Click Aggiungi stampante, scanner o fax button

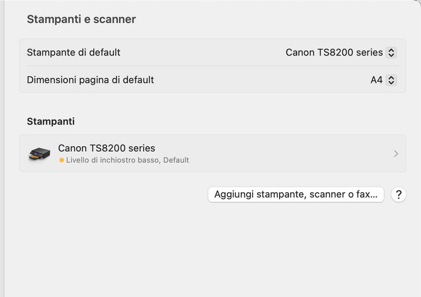tap(296, 194)
